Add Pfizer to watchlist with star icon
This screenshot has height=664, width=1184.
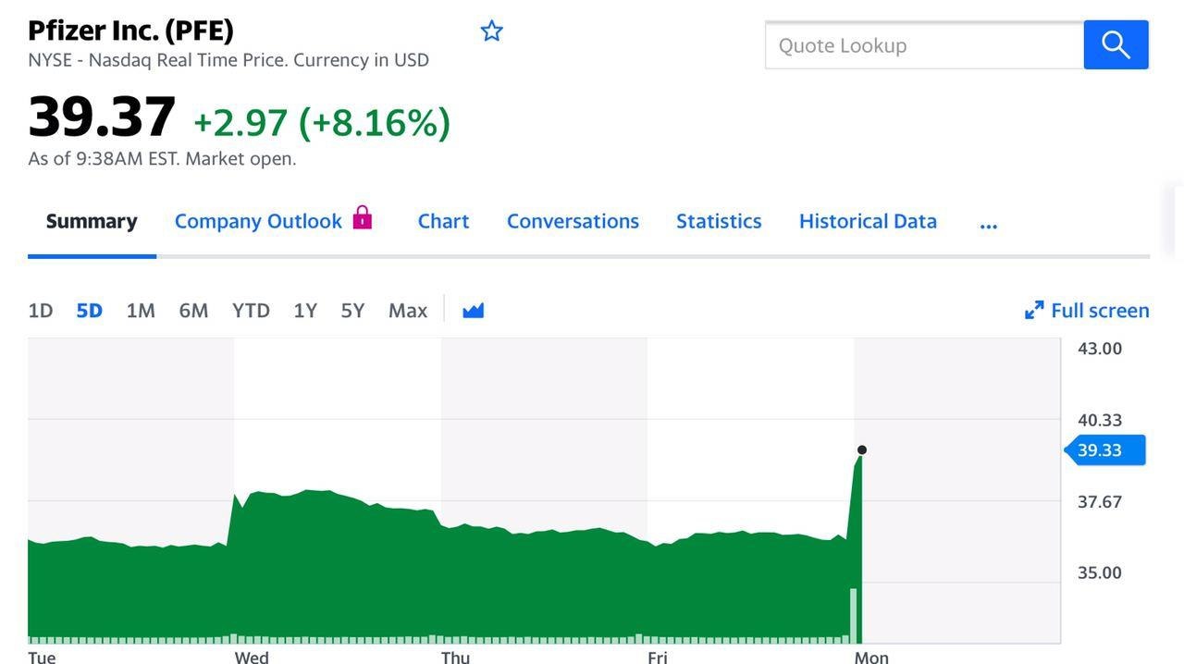tap(491, 31)
